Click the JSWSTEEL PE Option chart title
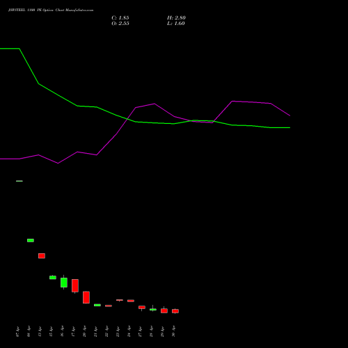The image size is (348, 348). pos(51,10)
